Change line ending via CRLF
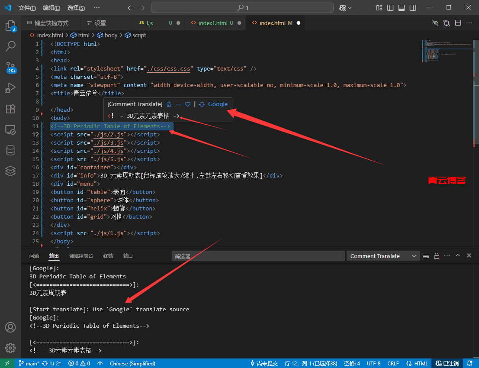Image resolution: width=479 pixels, height=368 pixels. tap(393, 363)
